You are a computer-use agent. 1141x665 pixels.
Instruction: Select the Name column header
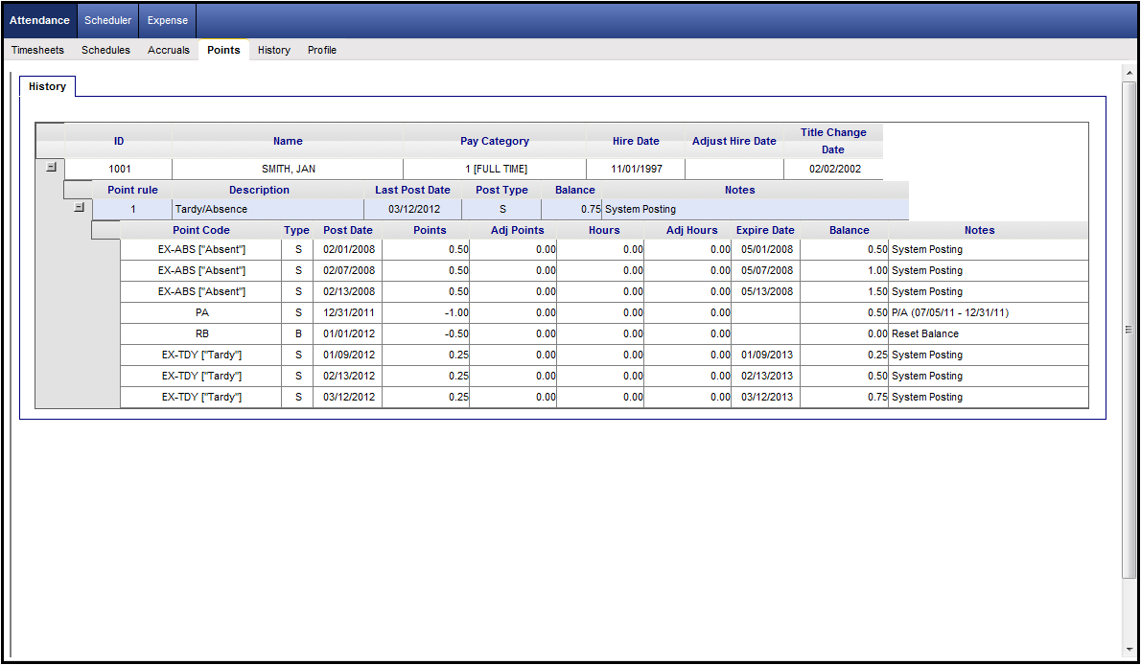(288, 141)
